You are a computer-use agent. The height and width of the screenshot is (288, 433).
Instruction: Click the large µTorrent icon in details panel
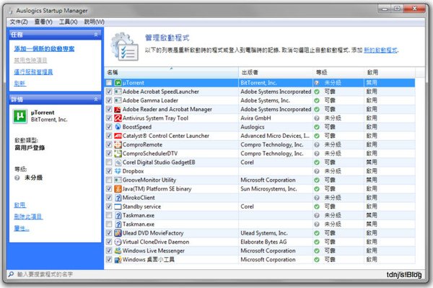[x=20, y=116]
